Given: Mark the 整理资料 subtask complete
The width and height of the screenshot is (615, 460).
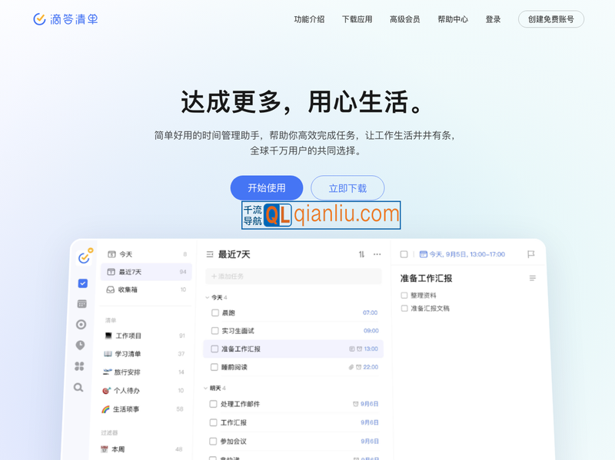Looking at the screenshot, I should 403,295.
